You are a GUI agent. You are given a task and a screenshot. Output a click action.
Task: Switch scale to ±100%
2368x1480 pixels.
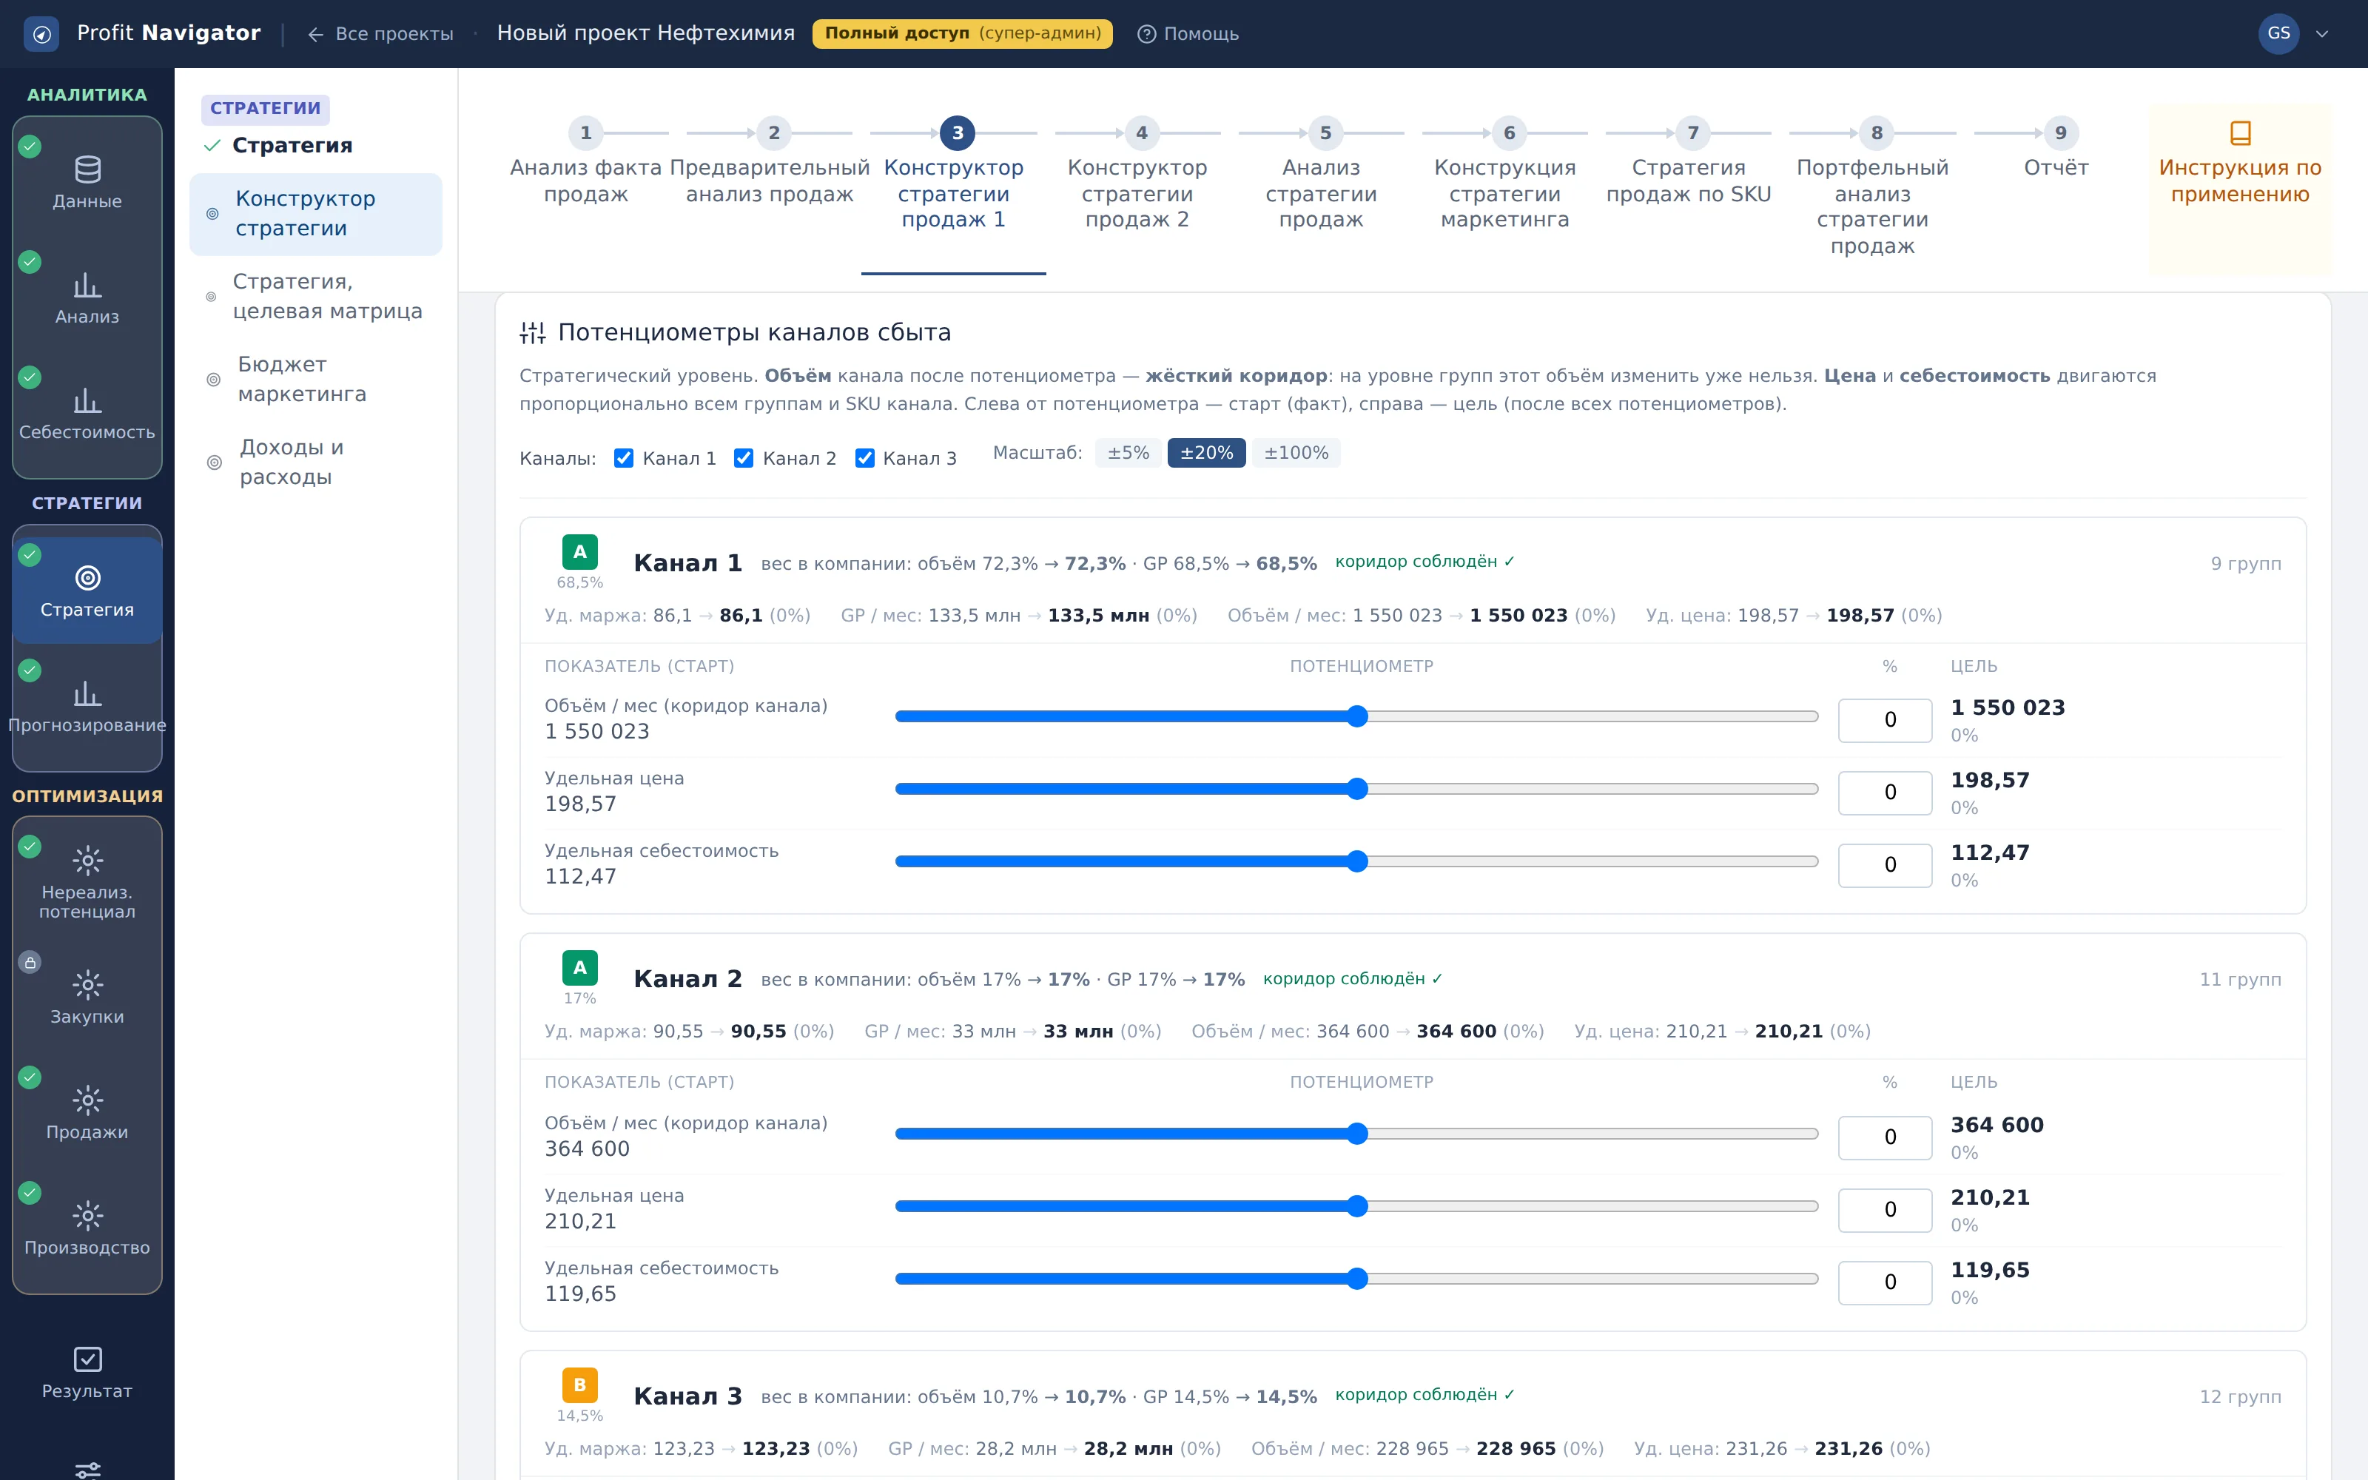point(1296,453)
